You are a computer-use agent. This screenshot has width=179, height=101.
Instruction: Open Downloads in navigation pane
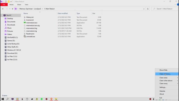tap(11, 25)
